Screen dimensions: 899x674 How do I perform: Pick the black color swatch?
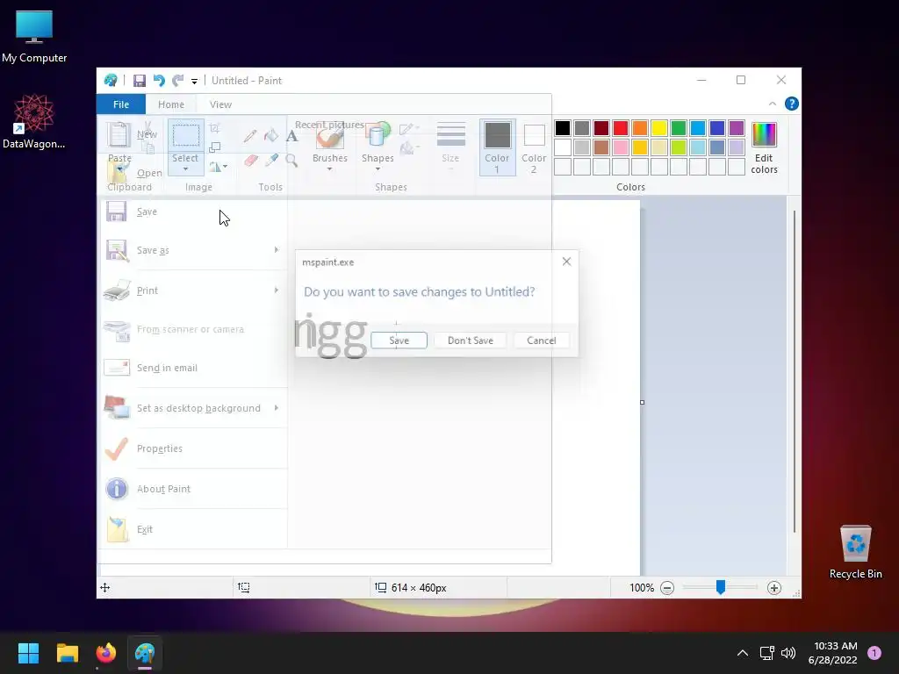(563, 128)
